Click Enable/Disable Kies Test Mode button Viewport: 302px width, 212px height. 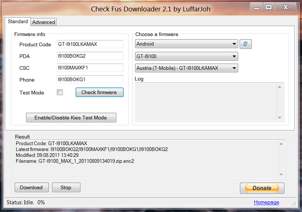(x=71, y=118)
